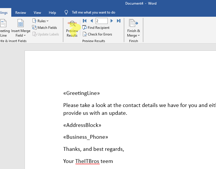The height and width of the screenshot is (169, 216).
Task: Jump to last record in mail merge
Action: 119,21
